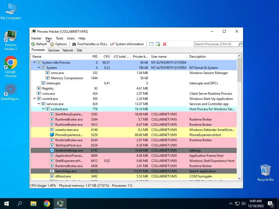Sort by User name column header

point(168,57)
